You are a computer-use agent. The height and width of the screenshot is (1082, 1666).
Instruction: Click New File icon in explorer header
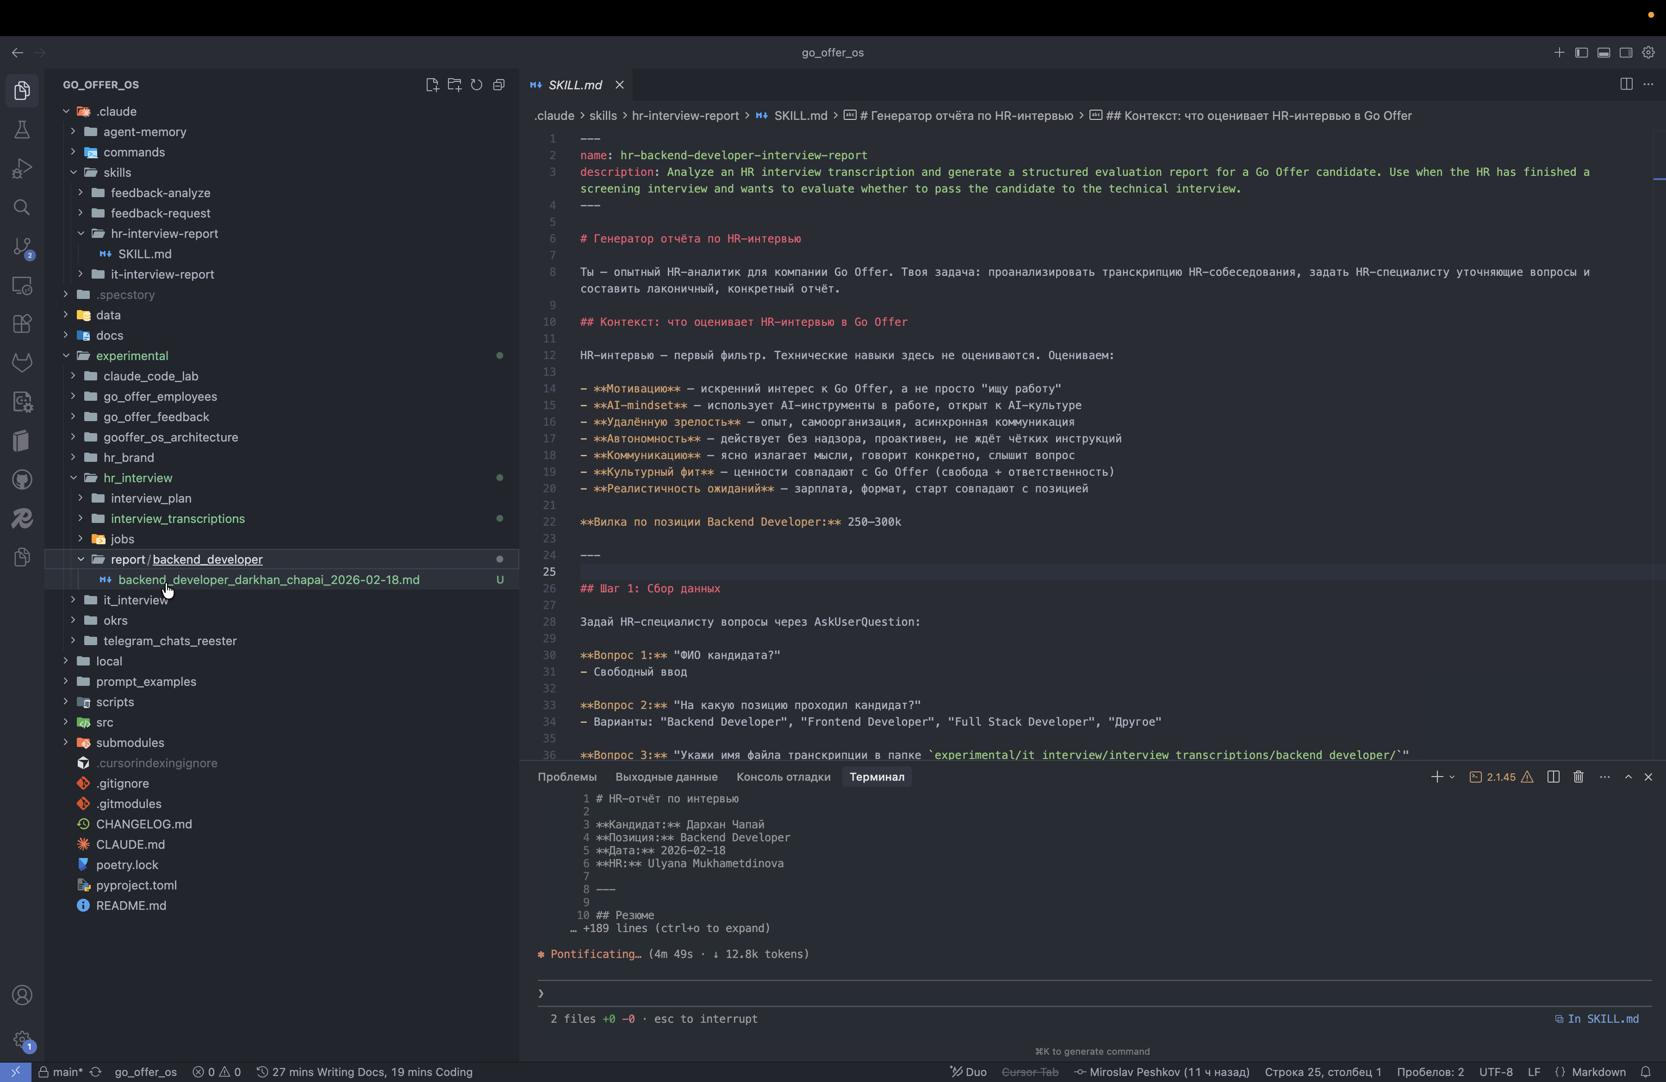[x=432, y=85]
